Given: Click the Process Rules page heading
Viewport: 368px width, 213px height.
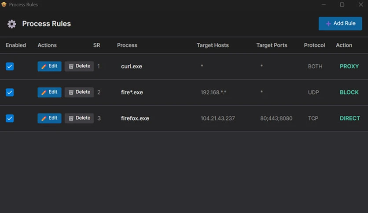Looking at the screenshot, I should tap(47, 24).
